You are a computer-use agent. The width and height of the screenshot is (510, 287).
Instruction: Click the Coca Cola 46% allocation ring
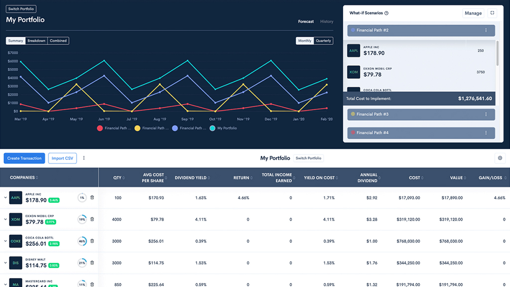82,241
